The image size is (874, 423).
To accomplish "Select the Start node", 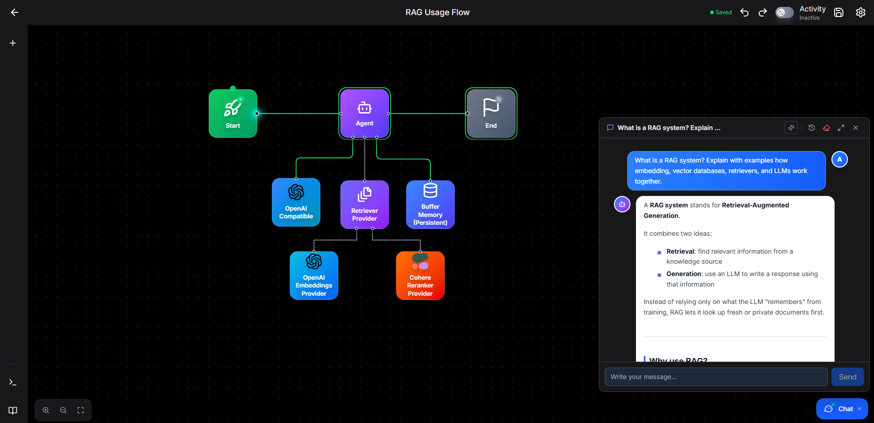I will 233,114.
